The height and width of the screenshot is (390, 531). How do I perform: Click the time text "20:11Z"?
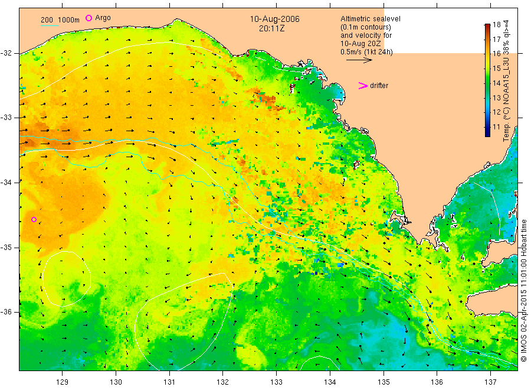(x=271, y=28)
